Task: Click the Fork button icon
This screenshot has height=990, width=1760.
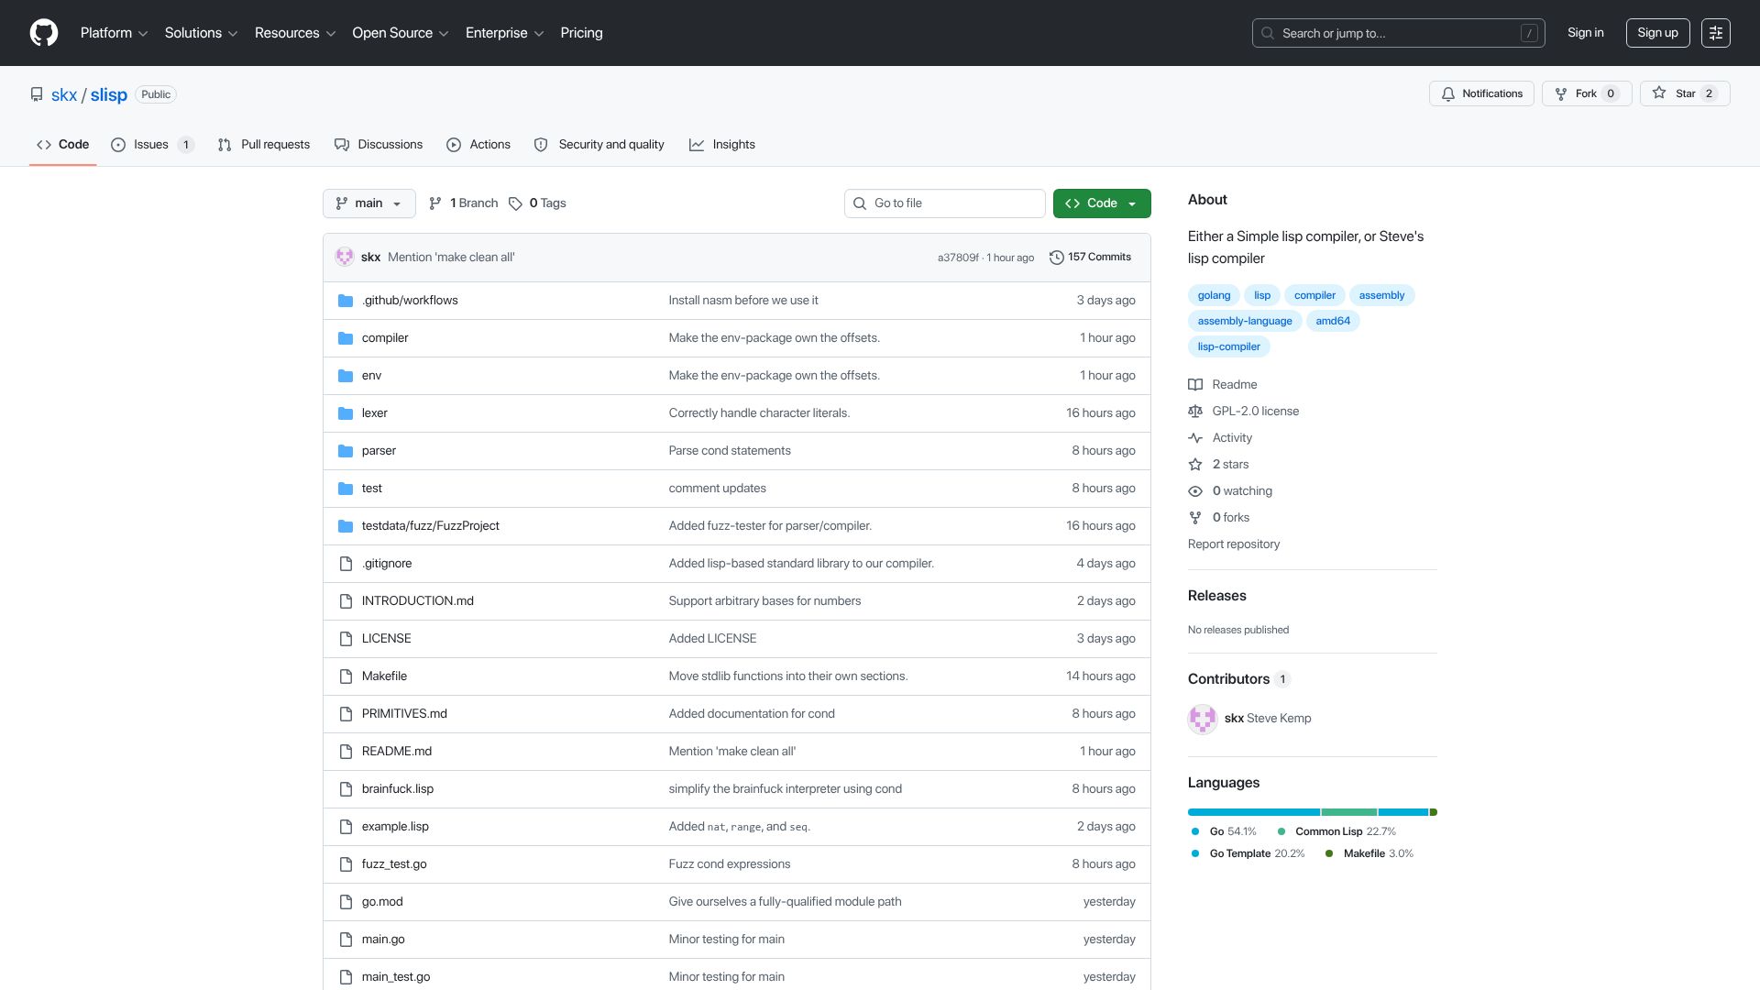Action: (x=1561, y=93)
